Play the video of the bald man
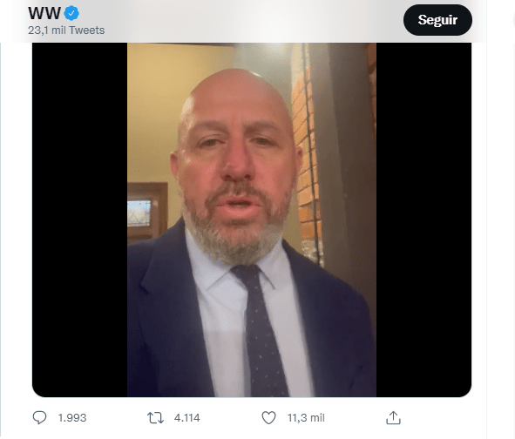Viewport: 515px width, 439px height. 252,219
